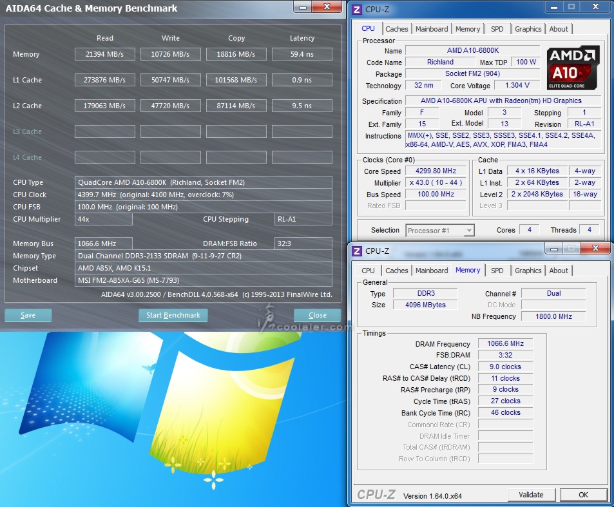Click NB Frequency value 1800.0 MHz

click(x=553, y=316)
